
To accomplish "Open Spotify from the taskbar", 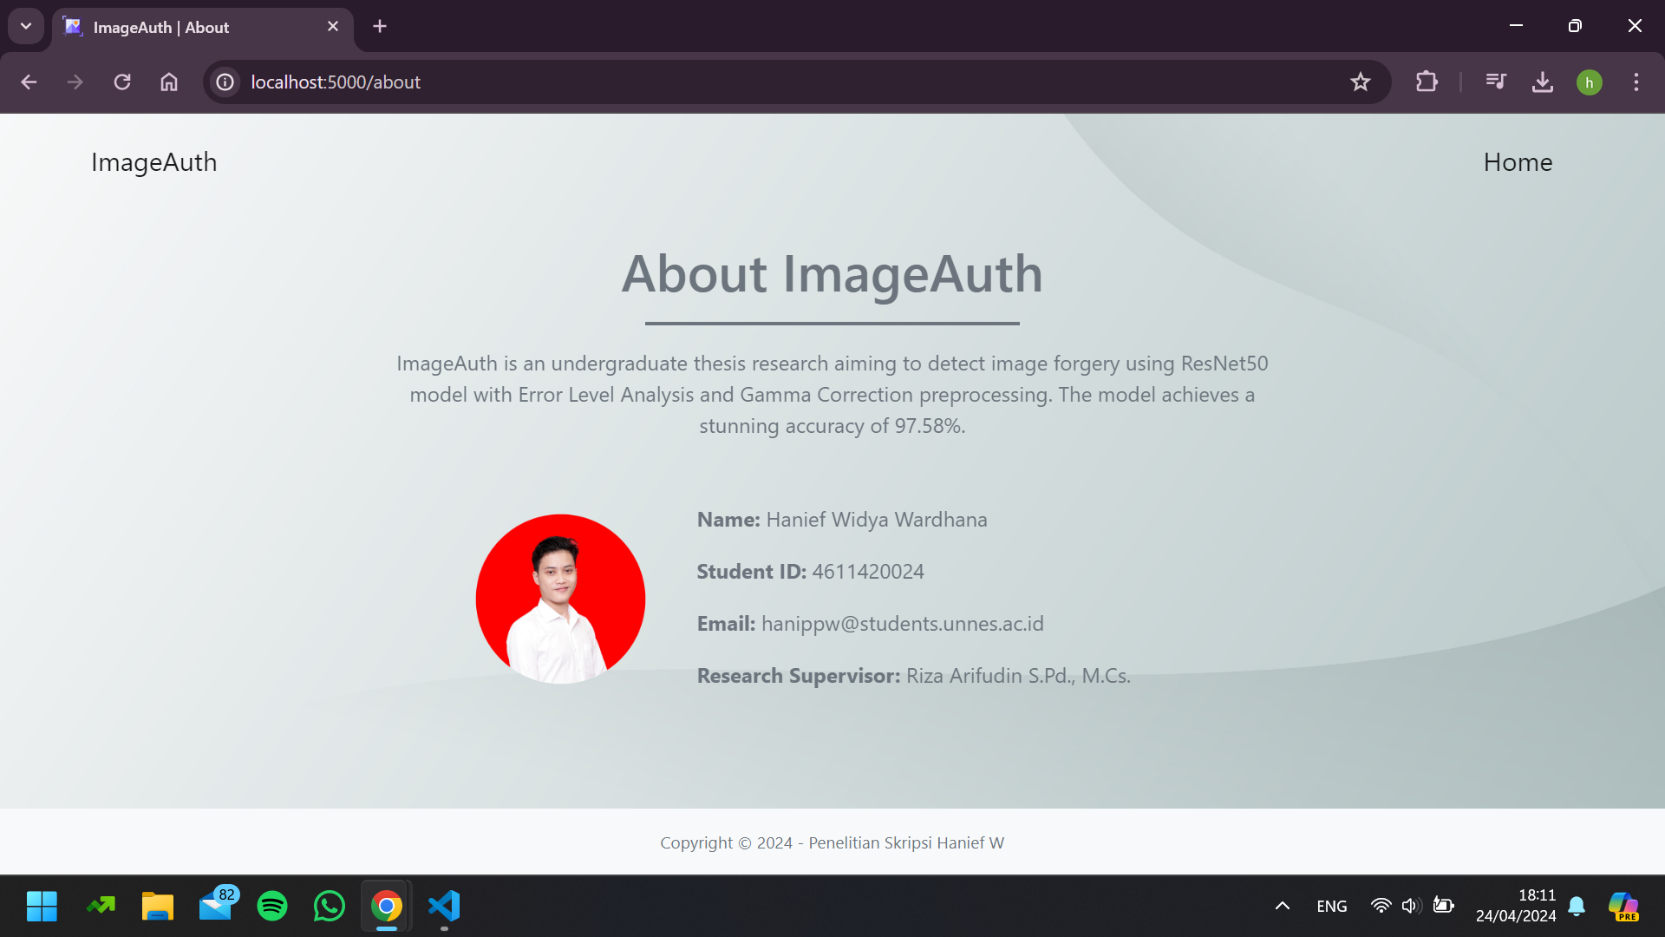I will (272, 906).
